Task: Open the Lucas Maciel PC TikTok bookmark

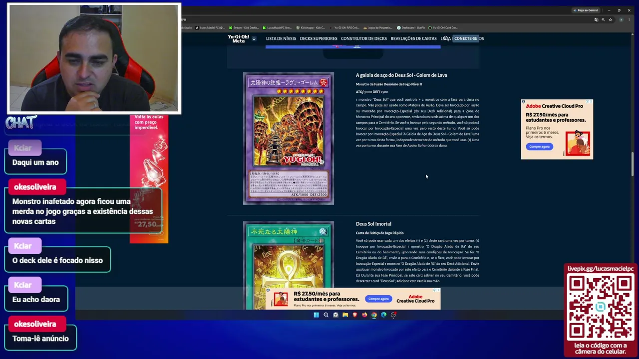Action: click(x=210, y=28)
